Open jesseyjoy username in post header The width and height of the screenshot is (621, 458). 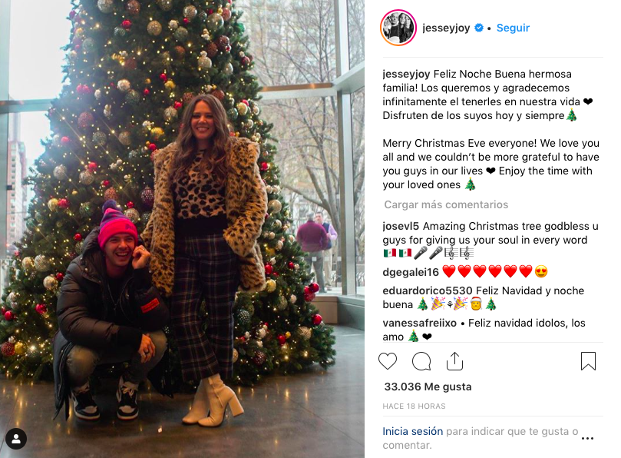[x=446, y=28]
